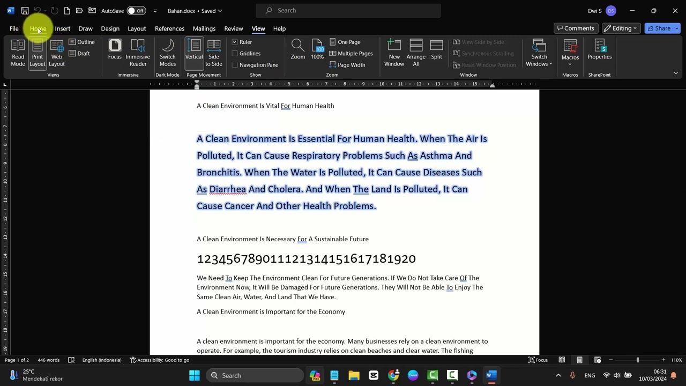The image size is (686, 386).
Task: Select Vertical page movement
Action: 194,53
